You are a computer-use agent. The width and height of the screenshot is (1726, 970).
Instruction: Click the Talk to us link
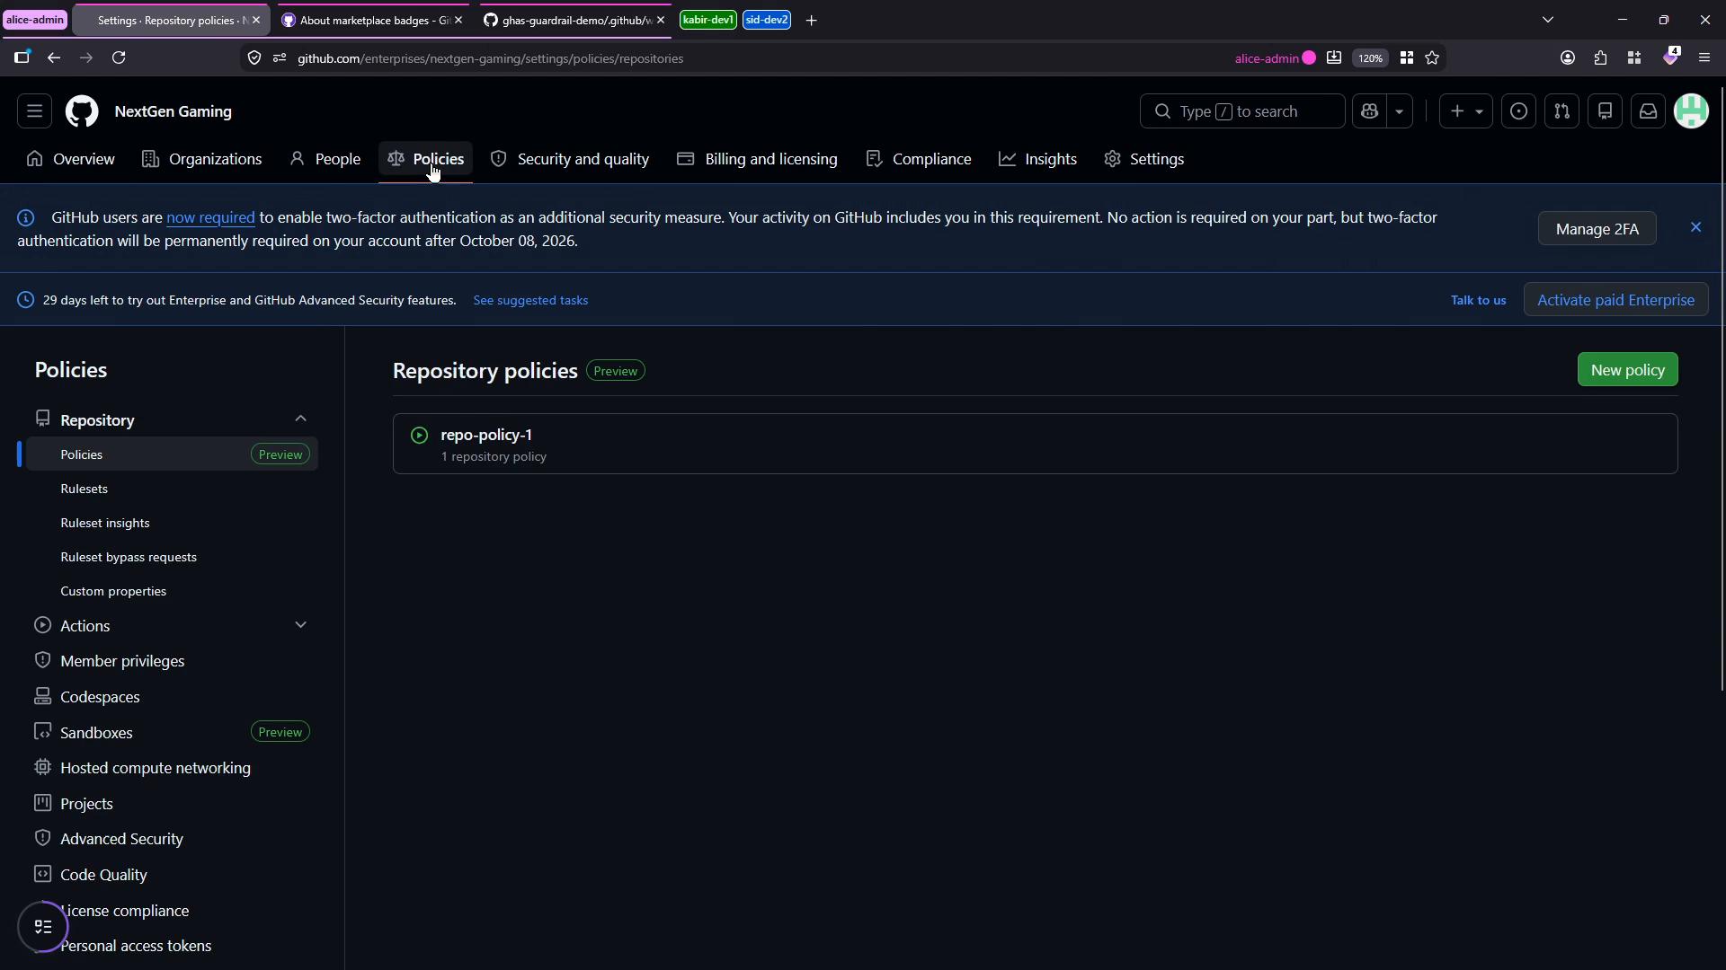tap(1478, 300)
